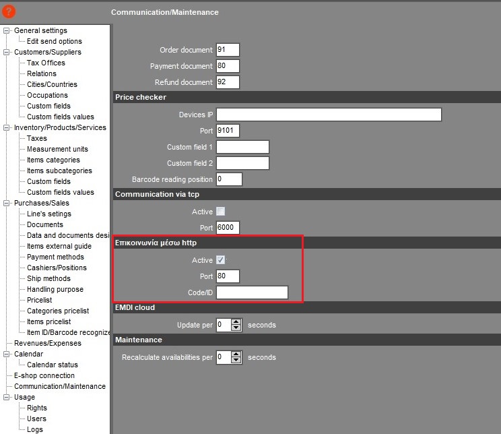
Task: Collapse the Customers/Suppliers tree node
Action: click(x=6, y=52)
